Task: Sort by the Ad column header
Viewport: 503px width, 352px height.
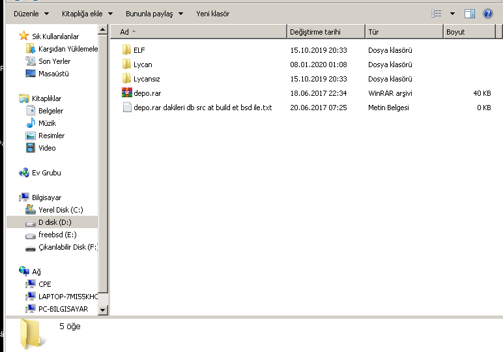Action: [199, 32]
